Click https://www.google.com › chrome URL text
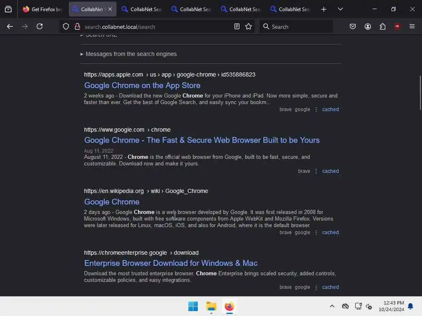 (127, 130)
